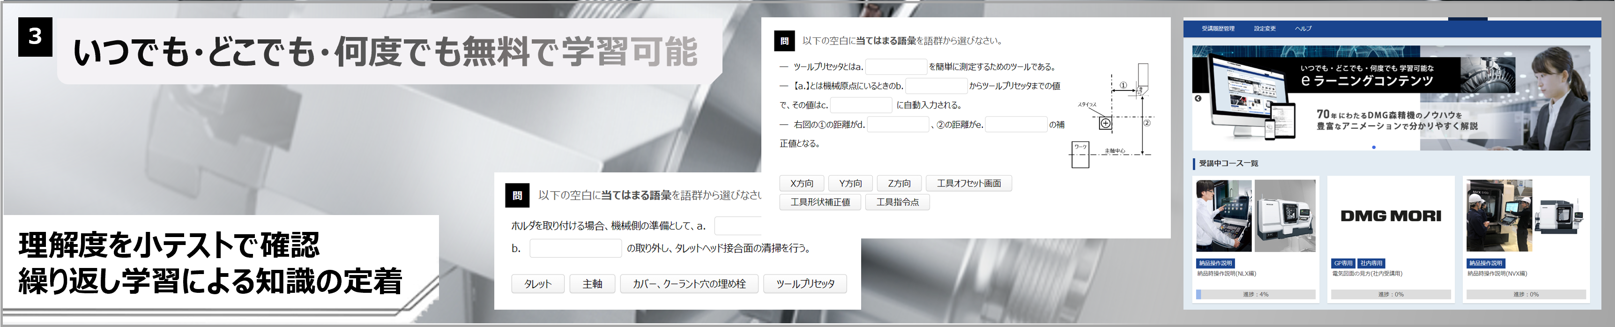Open 納品時操作説明(NLX編) course title
Screen dimensions: 1615x327
(x=1226, y=274)
